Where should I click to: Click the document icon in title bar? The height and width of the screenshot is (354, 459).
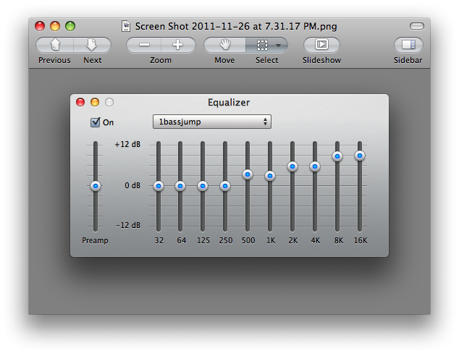[126, 26]
